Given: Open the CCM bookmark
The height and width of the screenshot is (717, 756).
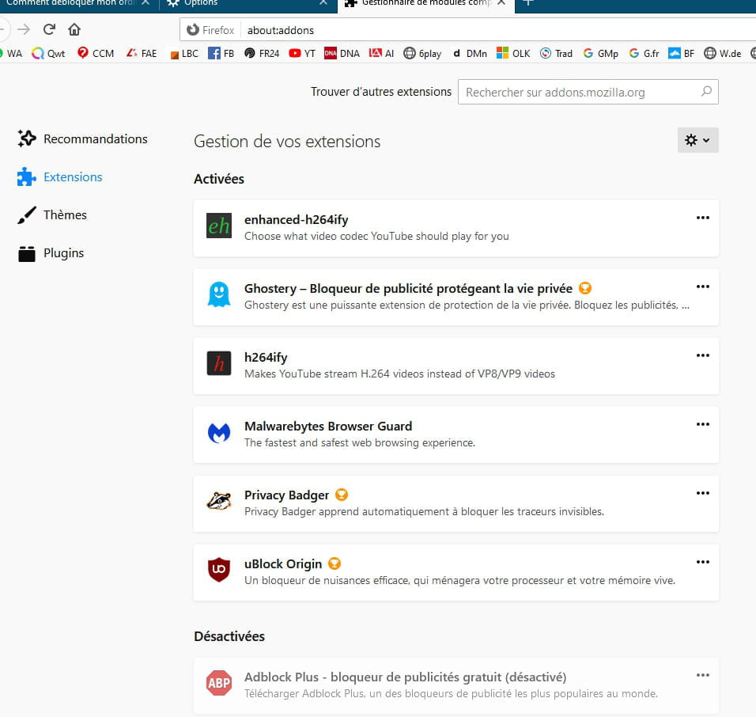Looking at the screenshot, I should tap(96, 53).
